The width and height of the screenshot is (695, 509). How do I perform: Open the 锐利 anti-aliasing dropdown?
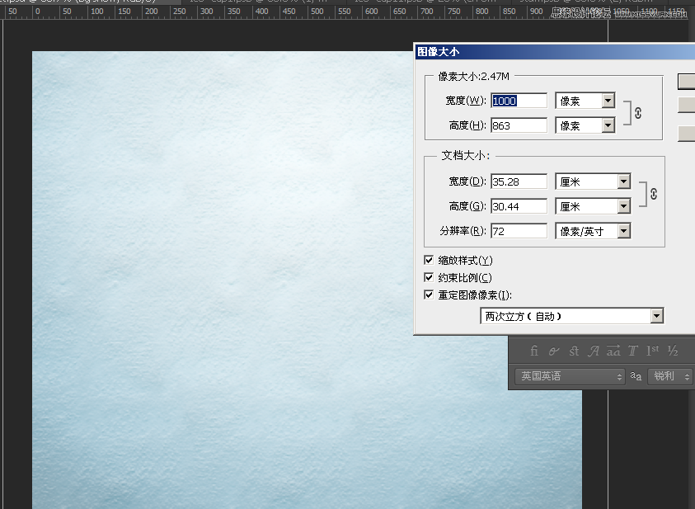pyautogui.click(x=670, y=376)
